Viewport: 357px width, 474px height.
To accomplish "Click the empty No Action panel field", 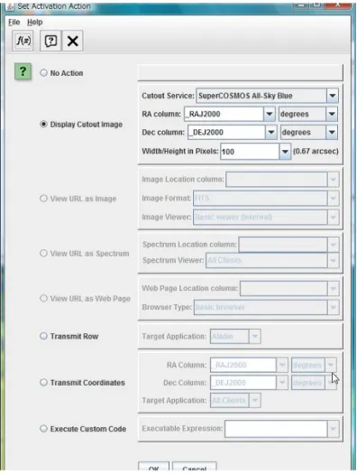I will [240, 72].
